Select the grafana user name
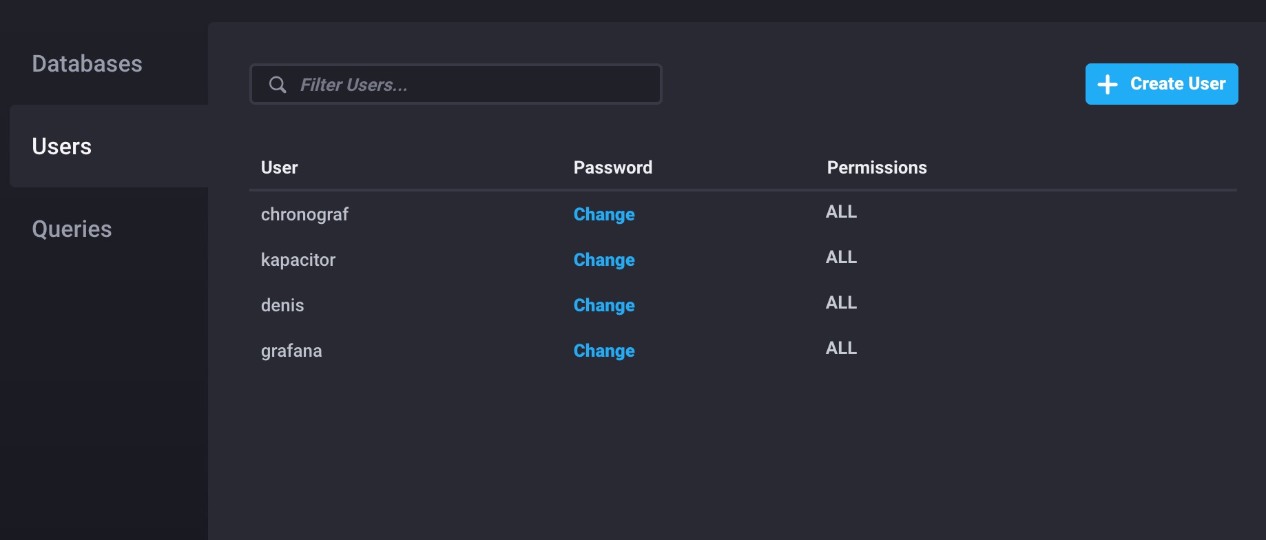This screenshot has width=1266, height=540. 291,351
